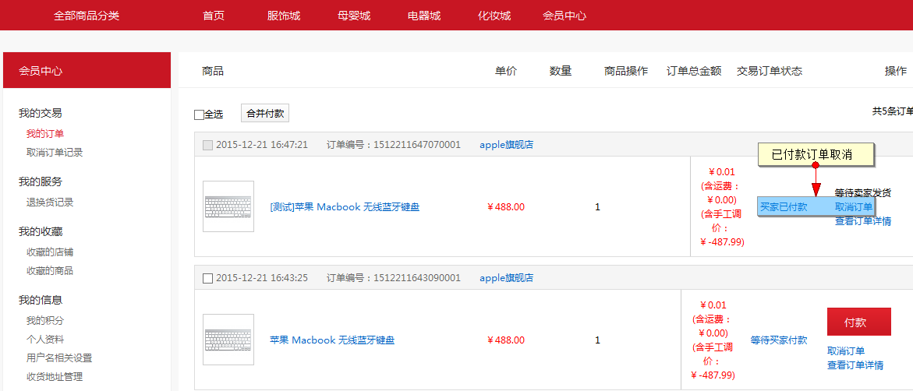Open 用户名相关设置 in sidebar
Viewport: 913px width, 391px height.
[59, 358]
